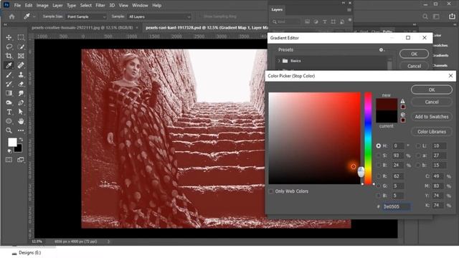Open the Image menu
This screenshot has height=258, width=459.
42,5
